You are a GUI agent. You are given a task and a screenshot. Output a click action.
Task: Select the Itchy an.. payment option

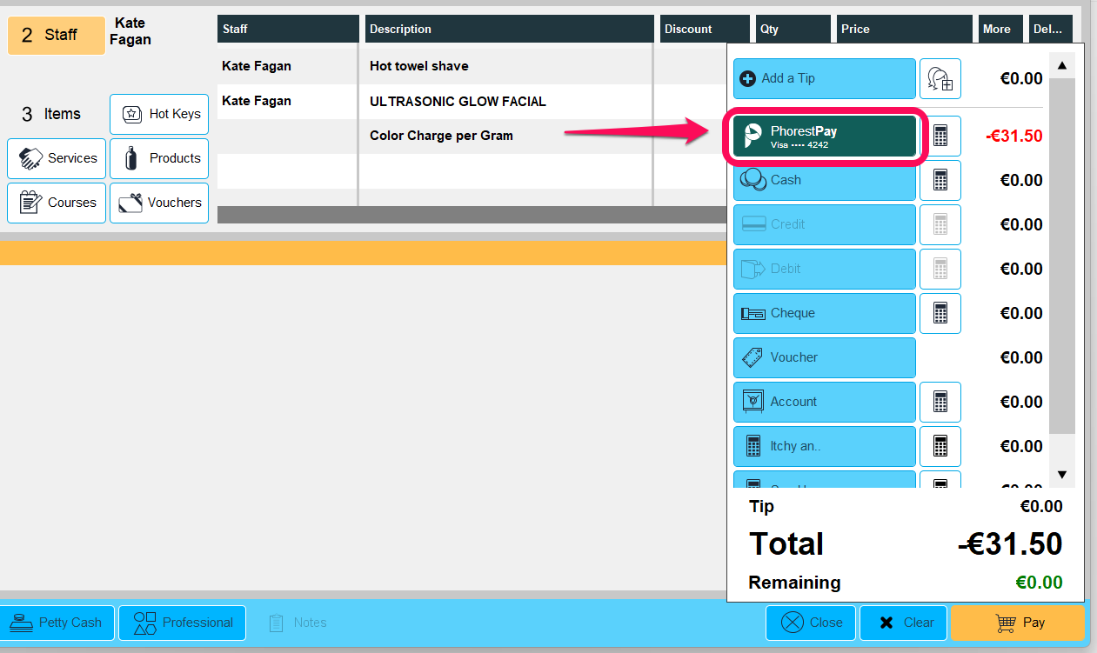825,446
